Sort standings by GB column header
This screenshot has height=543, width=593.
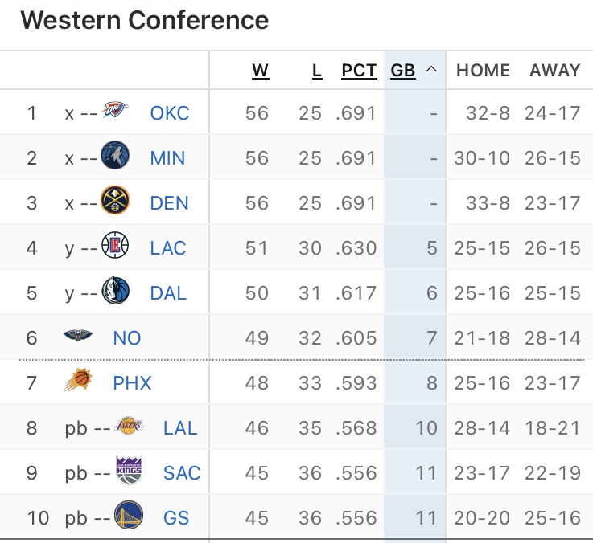pos(403,70)
